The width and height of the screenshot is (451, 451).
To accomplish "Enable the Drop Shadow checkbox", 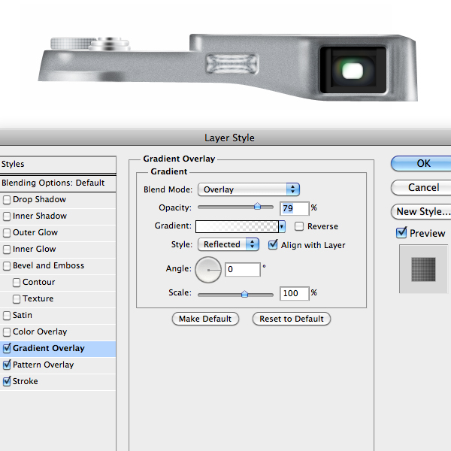I will (x=7, y=200).
